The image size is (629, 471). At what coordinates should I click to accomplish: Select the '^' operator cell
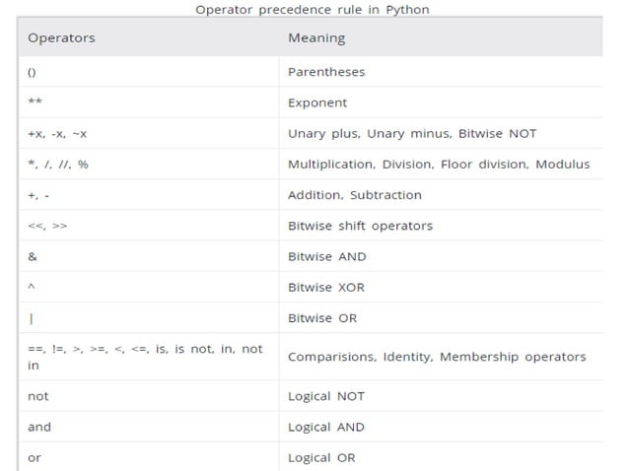pyautogui.click(x=32, y=287)
